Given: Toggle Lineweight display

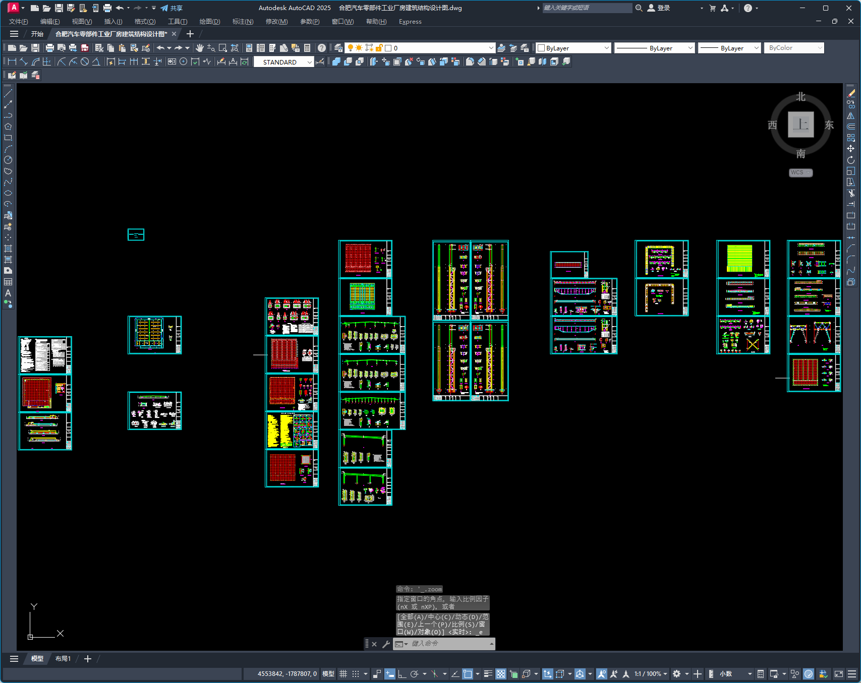Looking at the screenshot, I should (x=488, y=674).
